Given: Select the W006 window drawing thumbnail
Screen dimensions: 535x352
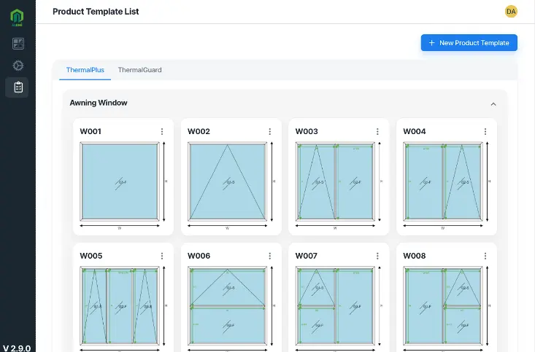Looking at the screenshot, I should pos(231,308).
